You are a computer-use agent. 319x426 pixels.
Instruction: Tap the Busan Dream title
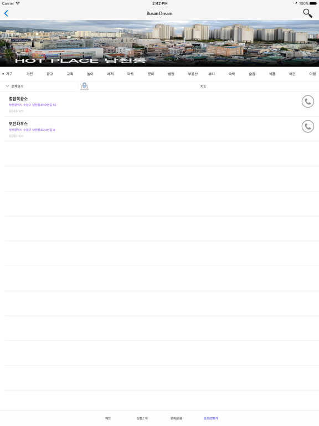(x=159, y=13)
